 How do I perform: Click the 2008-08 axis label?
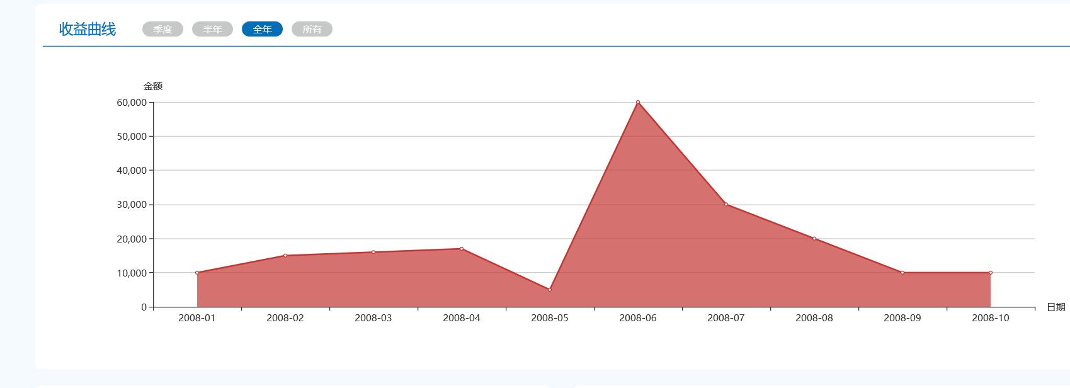pos(814,318)
